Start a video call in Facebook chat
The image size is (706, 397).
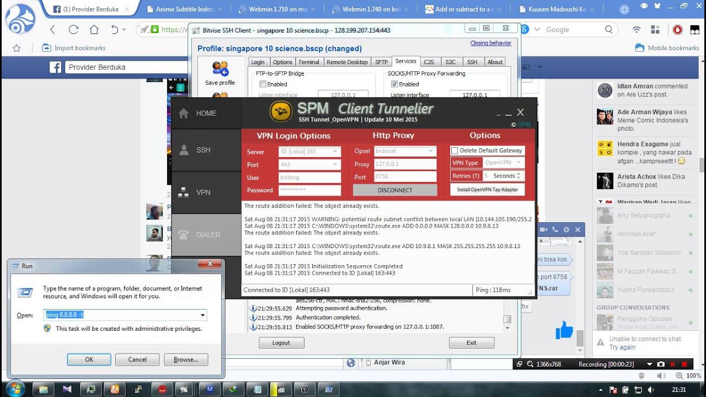(x=543, y=229)
